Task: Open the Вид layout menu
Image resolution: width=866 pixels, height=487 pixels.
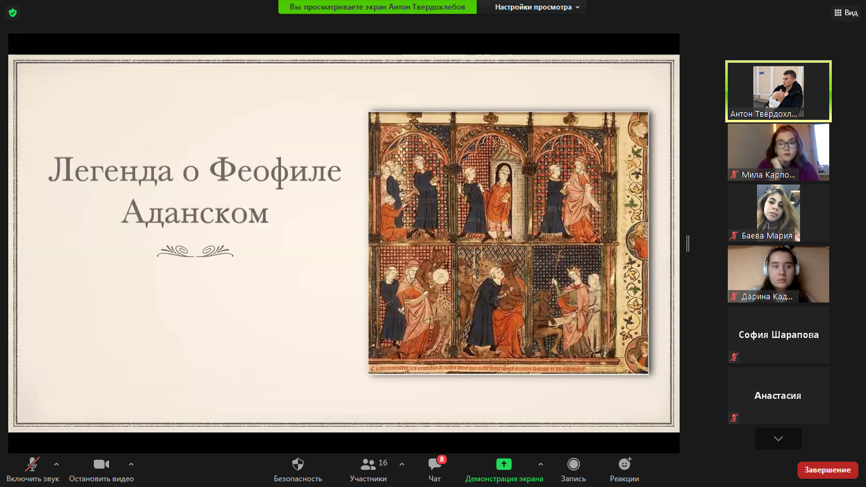Action: click(846, 13)
